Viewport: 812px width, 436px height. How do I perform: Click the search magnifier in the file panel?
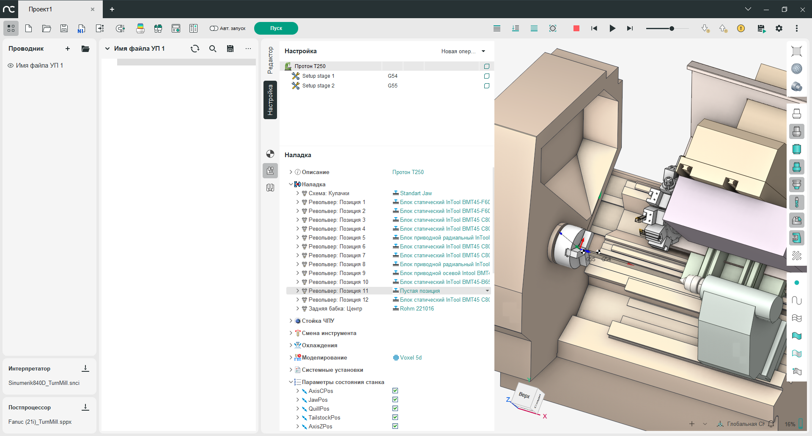pos(213,49)
